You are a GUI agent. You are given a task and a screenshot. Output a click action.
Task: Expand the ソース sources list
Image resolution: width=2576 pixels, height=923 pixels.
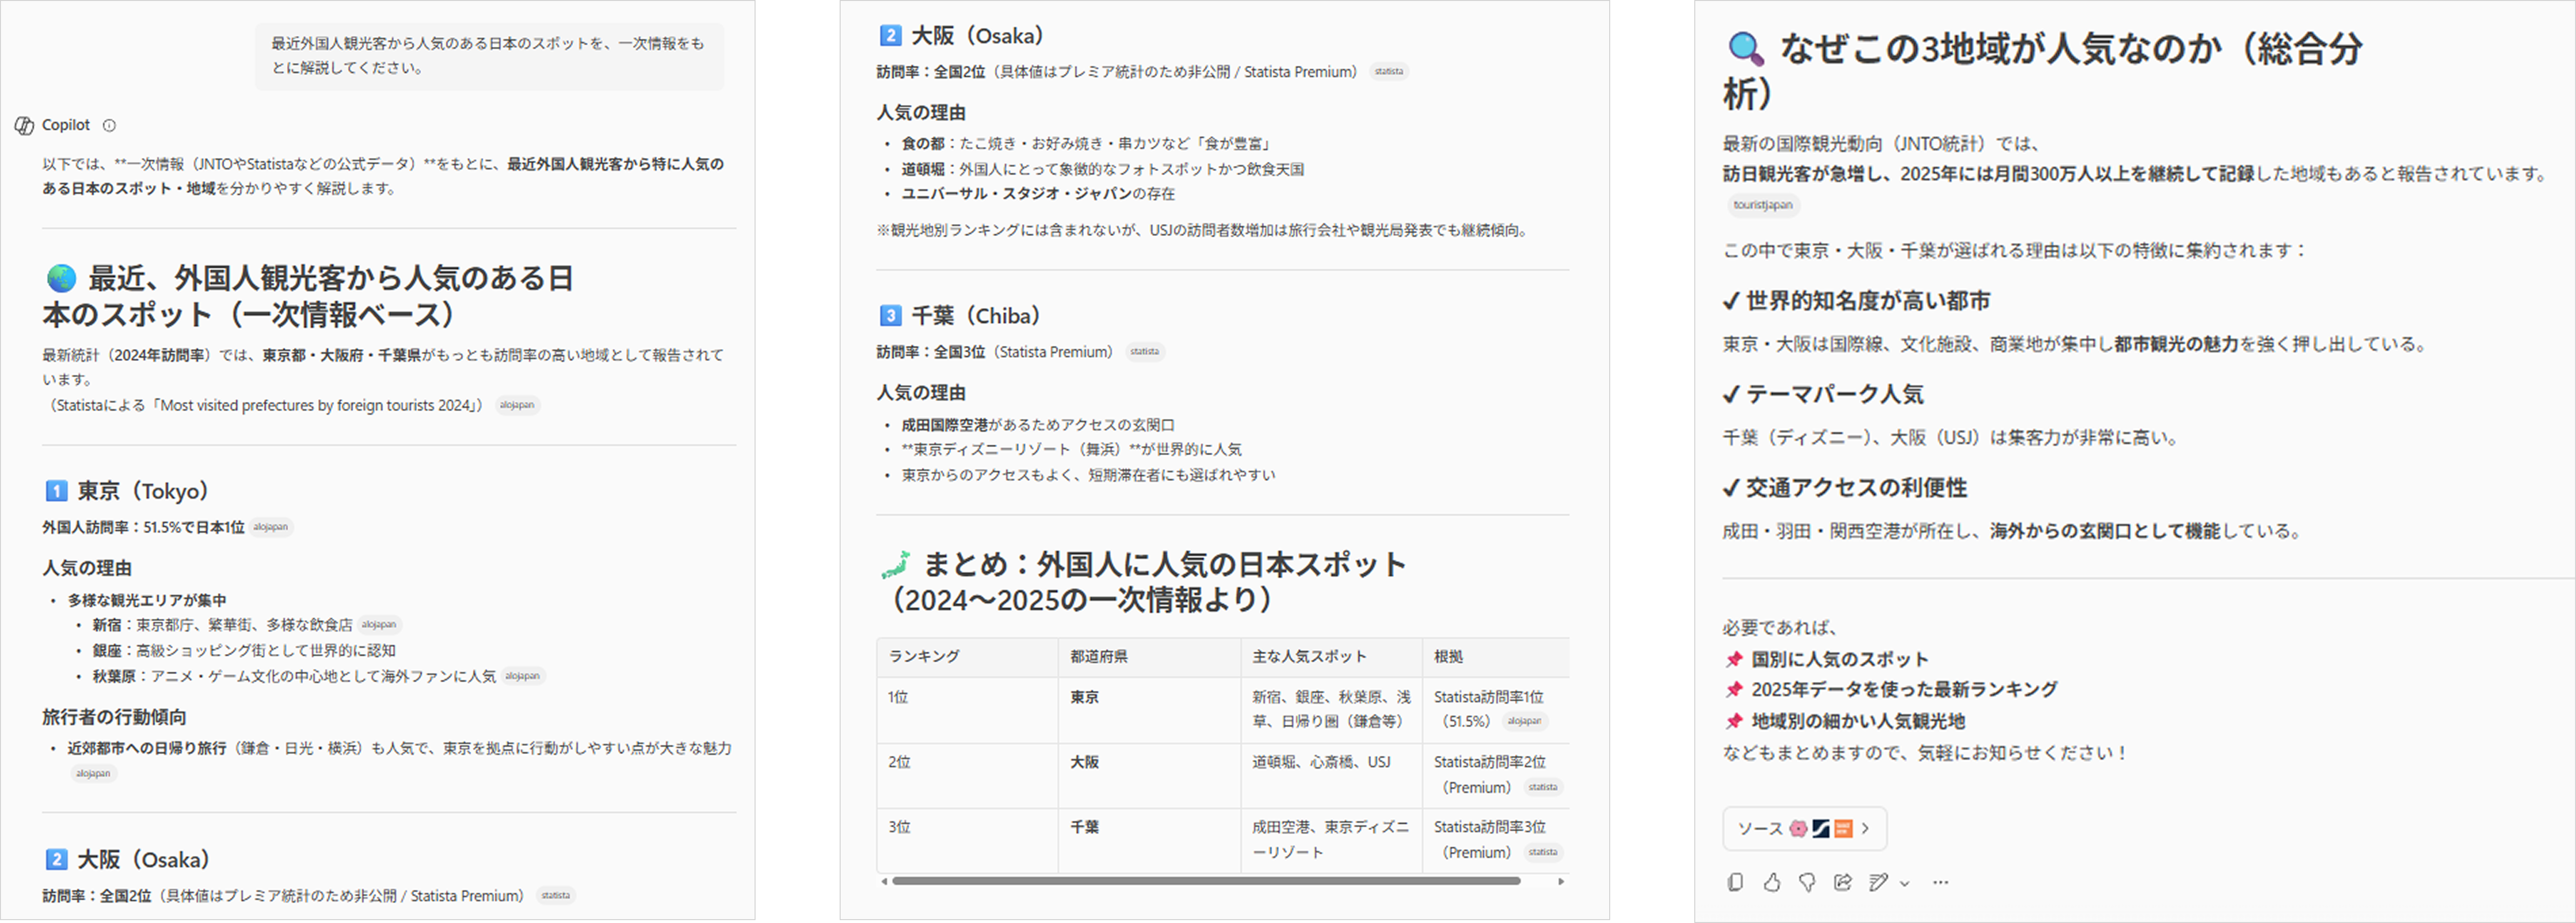click(1804, 828)
